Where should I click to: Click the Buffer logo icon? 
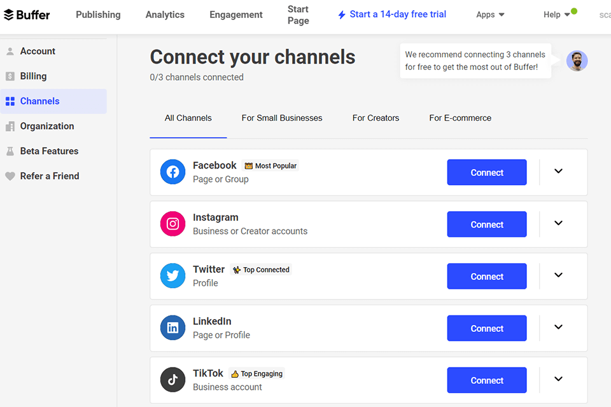click(8, 15)
